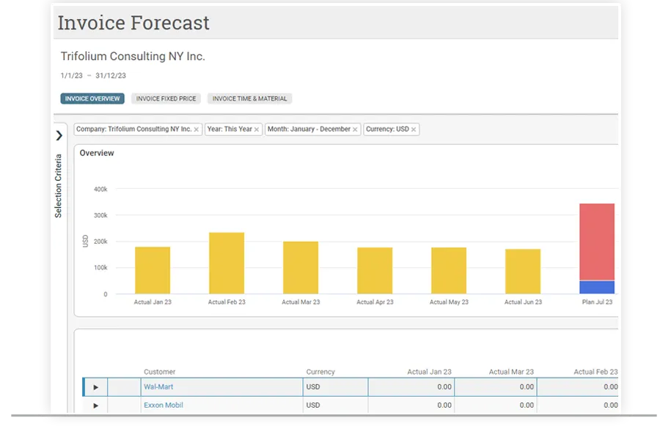Image resolution: width=671 pixels, height=434 pixels.
Task: Remove the Currency: USD filter
Action: click(414, 130)
